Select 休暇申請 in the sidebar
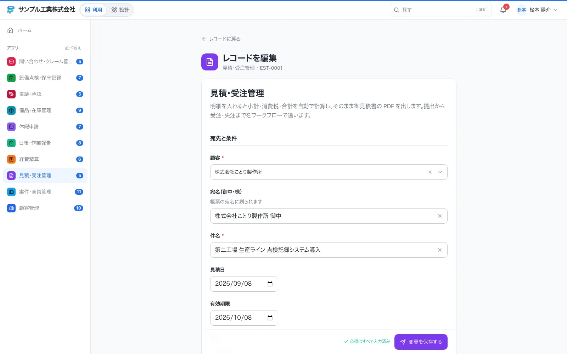The height and width of the screenshot is (354, 567). pos(45,127)
